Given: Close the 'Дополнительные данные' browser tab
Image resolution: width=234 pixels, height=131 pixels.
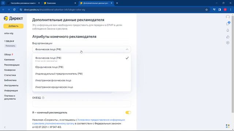Looking at the screenshot, I should [x=112, y=3].
